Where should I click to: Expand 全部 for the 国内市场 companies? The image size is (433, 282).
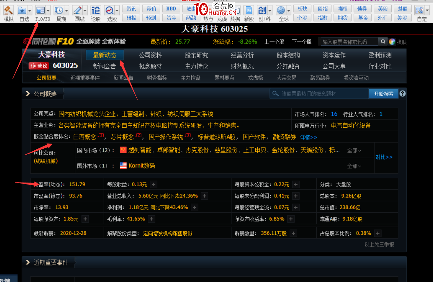[354, 151]
